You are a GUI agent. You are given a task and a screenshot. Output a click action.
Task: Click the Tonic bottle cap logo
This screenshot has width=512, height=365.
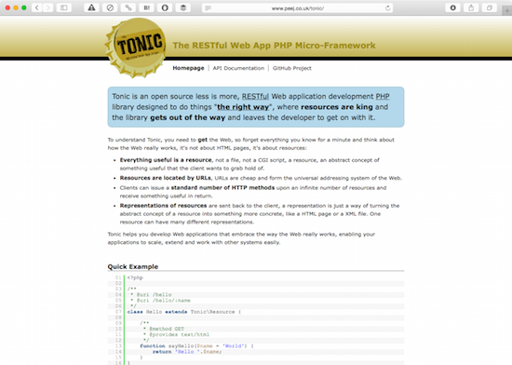tap(136, 47)
